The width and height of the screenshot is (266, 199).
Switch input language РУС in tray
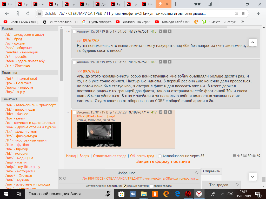tap(230, 194)
